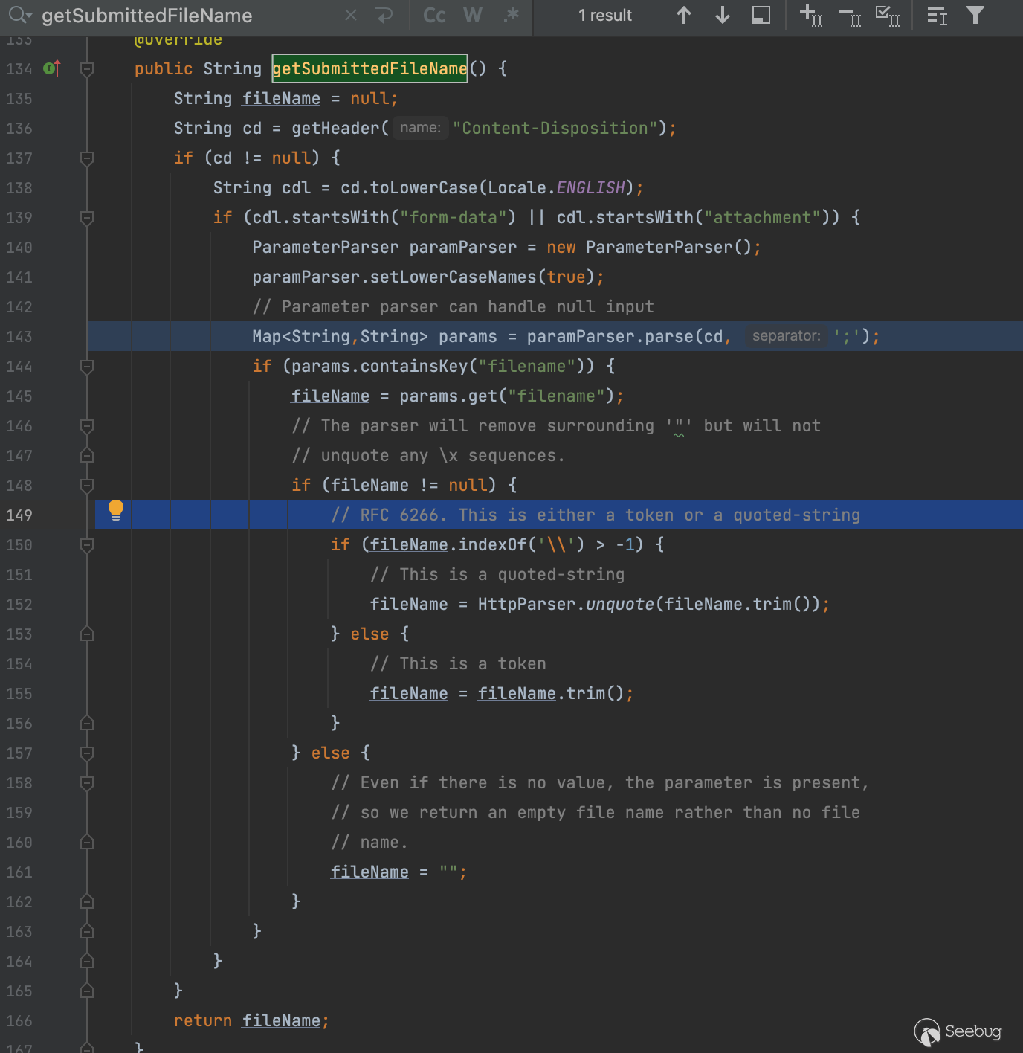Click the implements-method gutter icon at line 134
This screenshot has width=1023, height=1053.
[x=51, y=69]
